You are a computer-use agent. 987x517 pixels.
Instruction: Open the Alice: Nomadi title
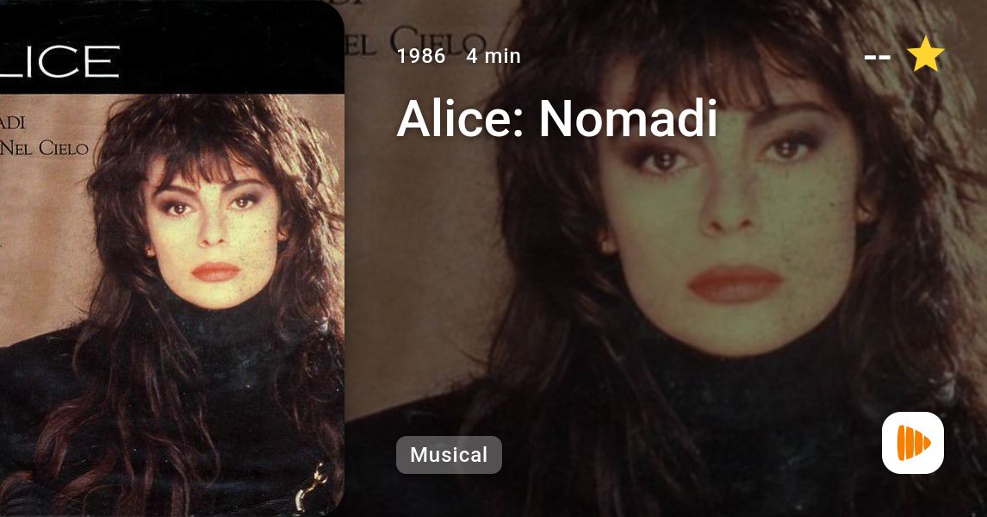click(557, 118)
